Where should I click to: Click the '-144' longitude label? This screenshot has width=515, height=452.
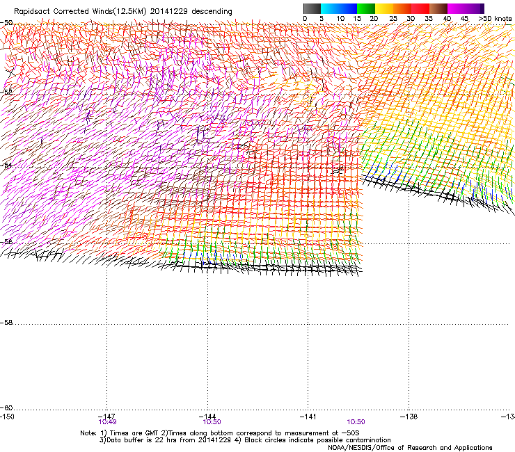click(207, 417)
